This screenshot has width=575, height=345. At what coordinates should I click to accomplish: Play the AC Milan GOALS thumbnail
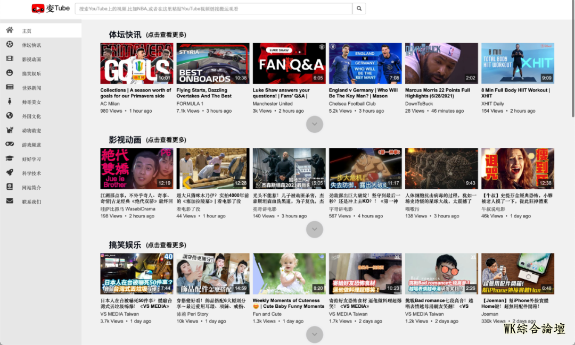point(137,63)
